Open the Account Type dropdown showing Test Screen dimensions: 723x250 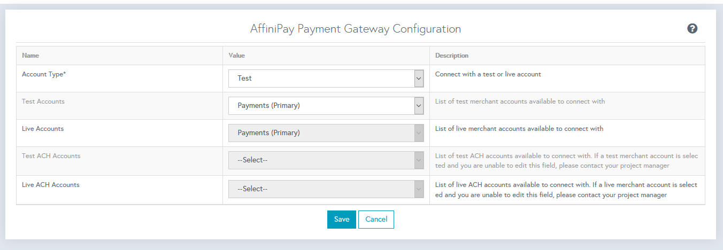[x=326, y=79]
